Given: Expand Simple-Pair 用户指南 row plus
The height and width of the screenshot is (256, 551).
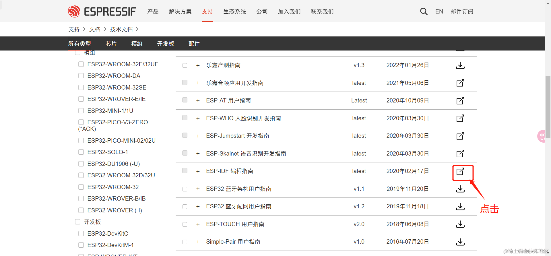Looking at the screenshot, I should [198, 242].
